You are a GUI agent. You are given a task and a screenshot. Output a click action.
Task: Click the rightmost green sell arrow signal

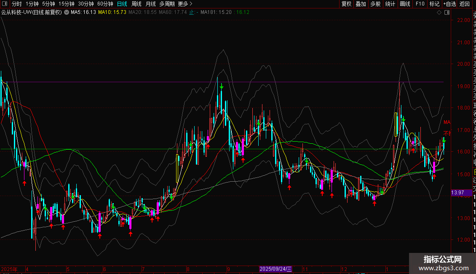click(x=444, y=141)
